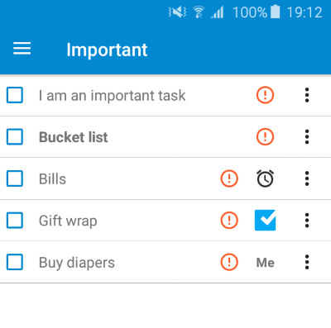Tap the Important list title
Image resolution: width=331 pixels, height=328 pixels.
click(107, 50)
